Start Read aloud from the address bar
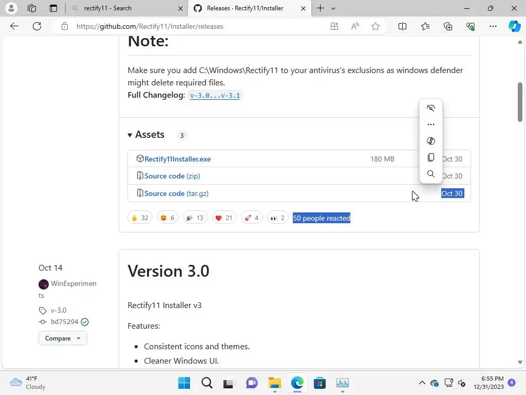This screenshot has height=395, width=526. pos(355,26)
